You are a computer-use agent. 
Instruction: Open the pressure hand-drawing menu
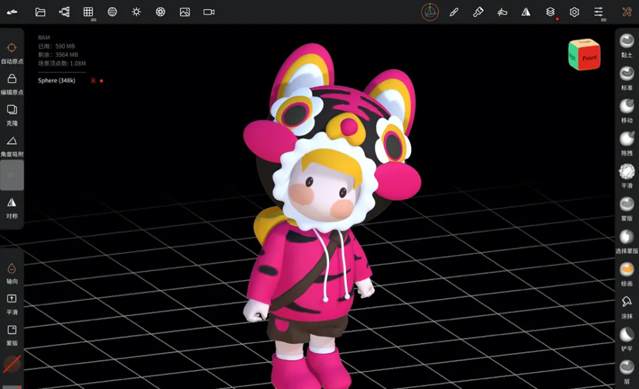tap(502, 12)
